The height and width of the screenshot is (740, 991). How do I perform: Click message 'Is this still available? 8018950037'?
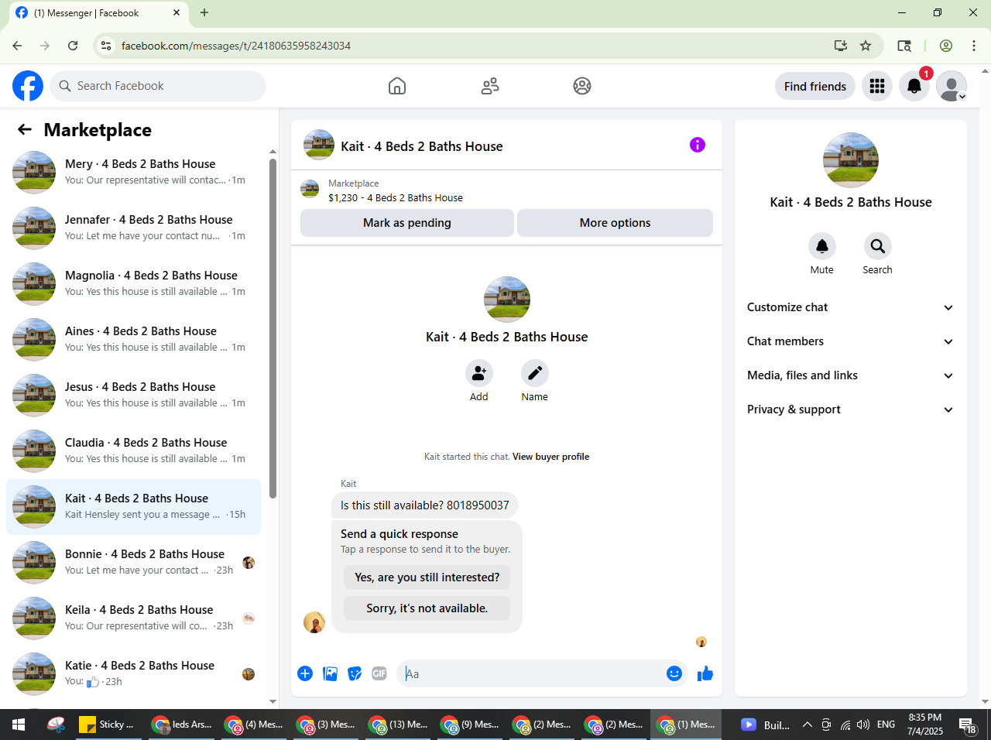coord(425,505)
